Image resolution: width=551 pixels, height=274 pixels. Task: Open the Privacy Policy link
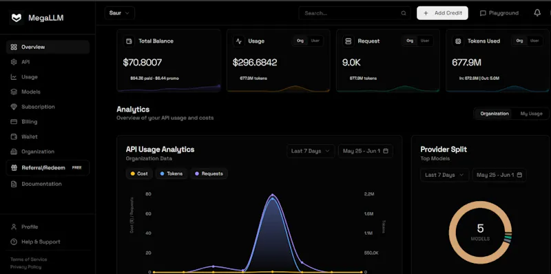[25, 267]
